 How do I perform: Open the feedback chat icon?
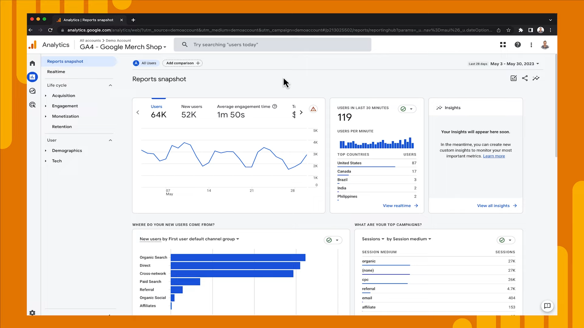point(547,306)
